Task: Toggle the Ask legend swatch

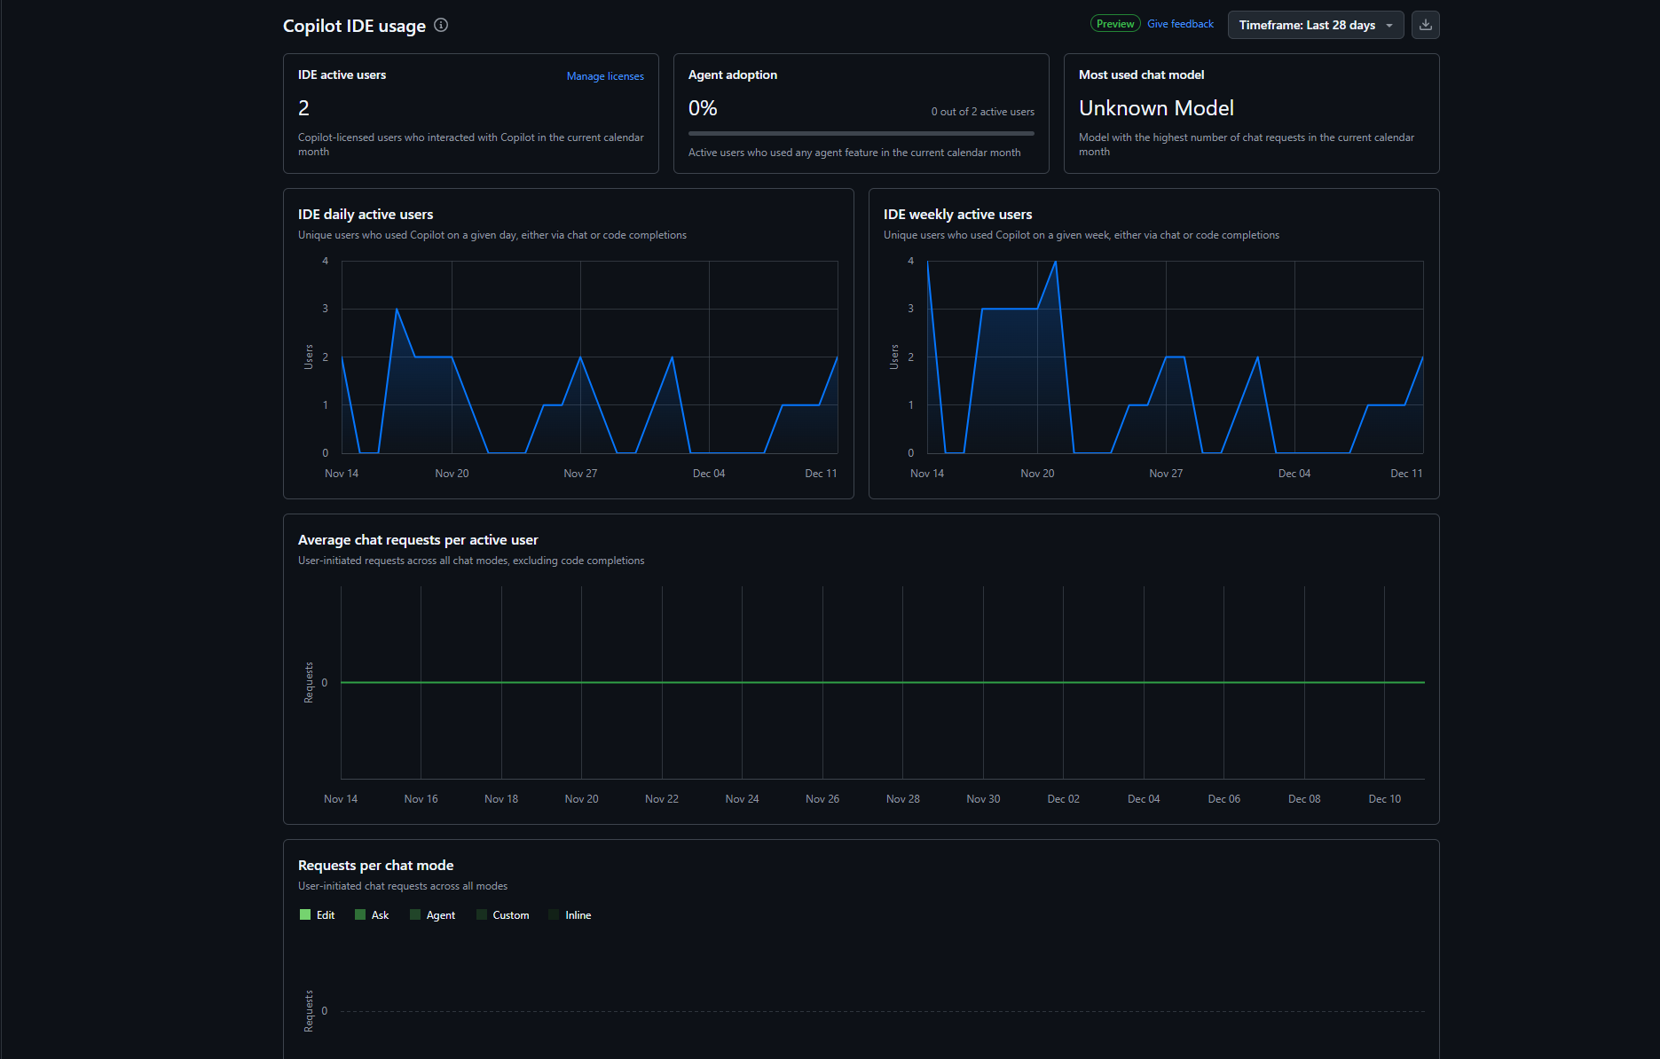Action: [x=360, y=914]
